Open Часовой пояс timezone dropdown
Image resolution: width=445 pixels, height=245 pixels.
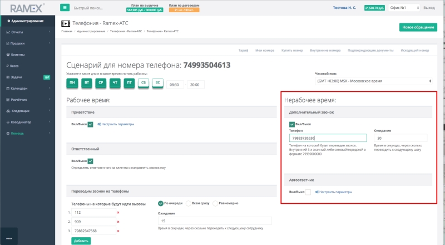pyautogui.click(x=374, y=81)
